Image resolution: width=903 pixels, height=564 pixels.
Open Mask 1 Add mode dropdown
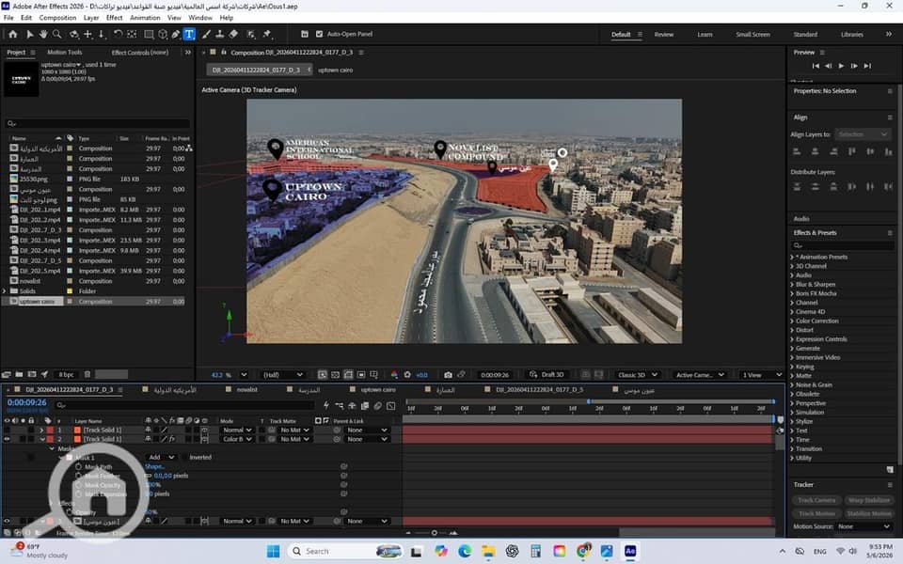pyautogui.click(x=161, y=457)
